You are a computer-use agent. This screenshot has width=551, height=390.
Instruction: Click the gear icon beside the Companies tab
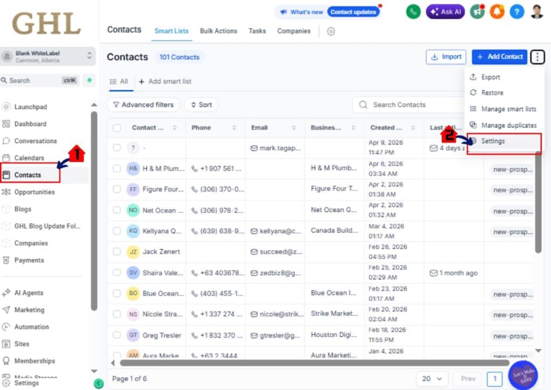tap(330, 31)
